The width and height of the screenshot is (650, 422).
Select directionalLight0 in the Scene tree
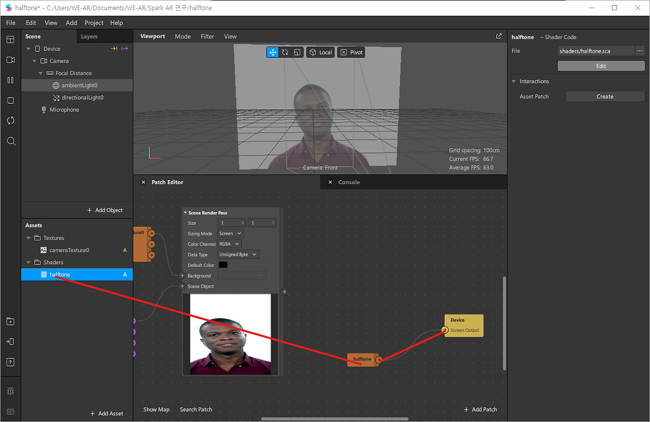77,98
